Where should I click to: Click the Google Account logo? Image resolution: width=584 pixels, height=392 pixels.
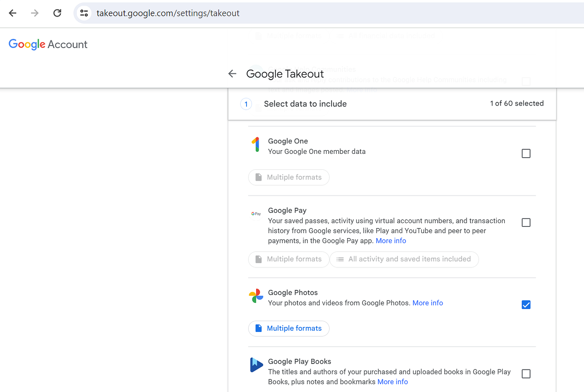click(48, 44)
